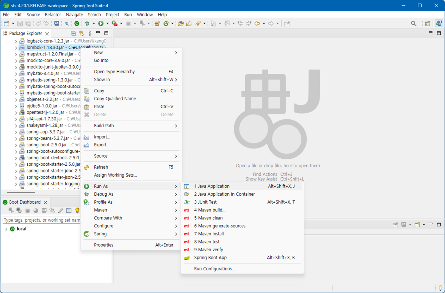
Task: Open Debug As submenu
Action: coord(131,194)
